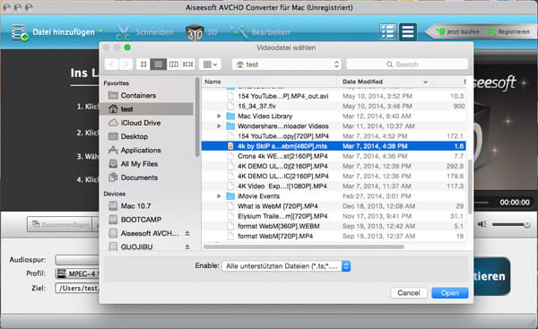Image resolution: width=538 pixels, height=329 pixels.
Task: Open the item arrangement dropdown
Action: [x=210, y=65]
